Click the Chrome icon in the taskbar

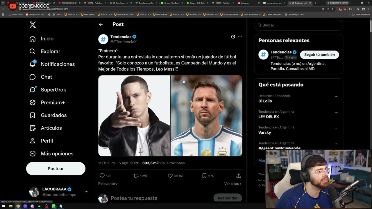[x=18, y=206]
